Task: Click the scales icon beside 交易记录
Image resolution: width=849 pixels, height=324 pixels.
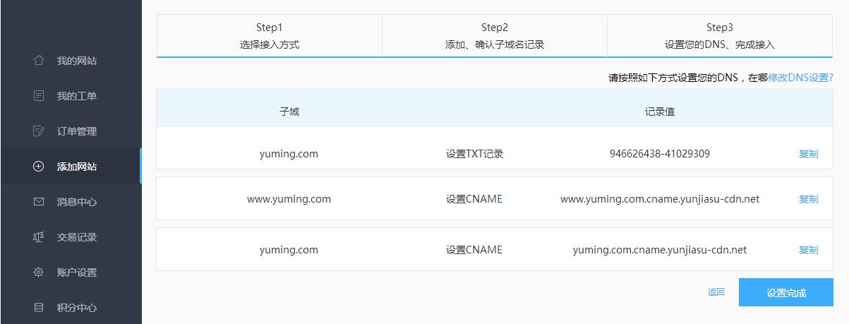Action: point(39,237)
